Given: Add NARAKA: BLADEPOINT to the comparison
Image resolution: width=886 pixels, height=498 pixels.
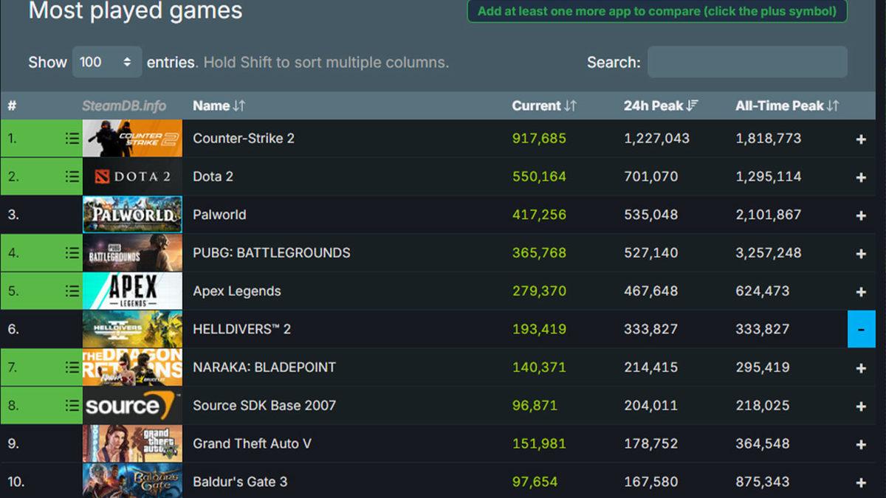Looking at the screenshot, I should 861,367.
